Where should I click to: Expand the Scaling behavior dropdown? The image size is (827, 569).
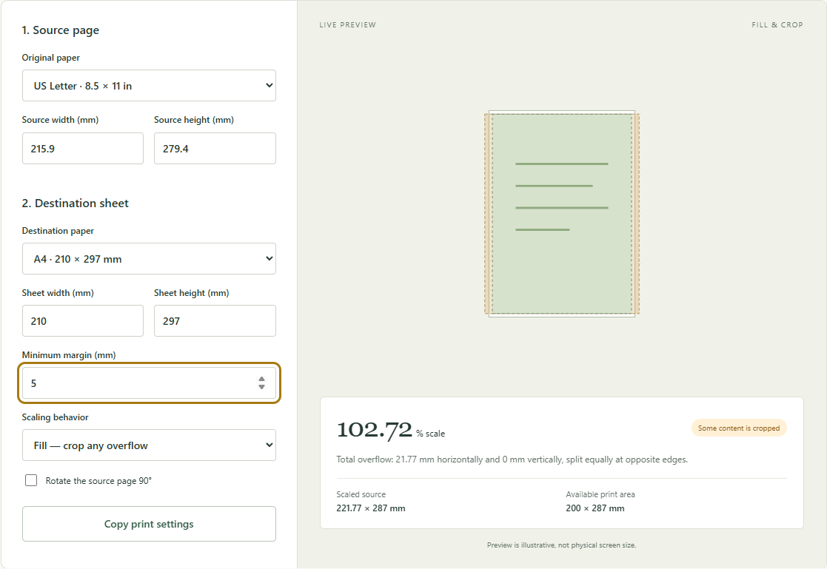coord(149,445)
